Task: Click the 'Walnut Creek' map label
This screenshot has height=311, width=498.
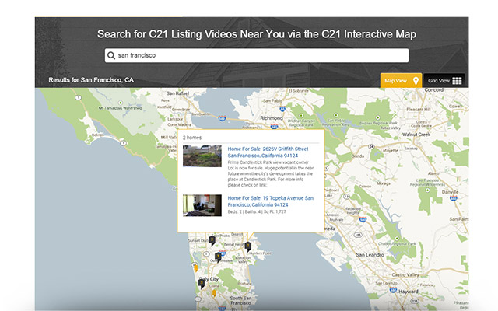Action: pos(416,135)
